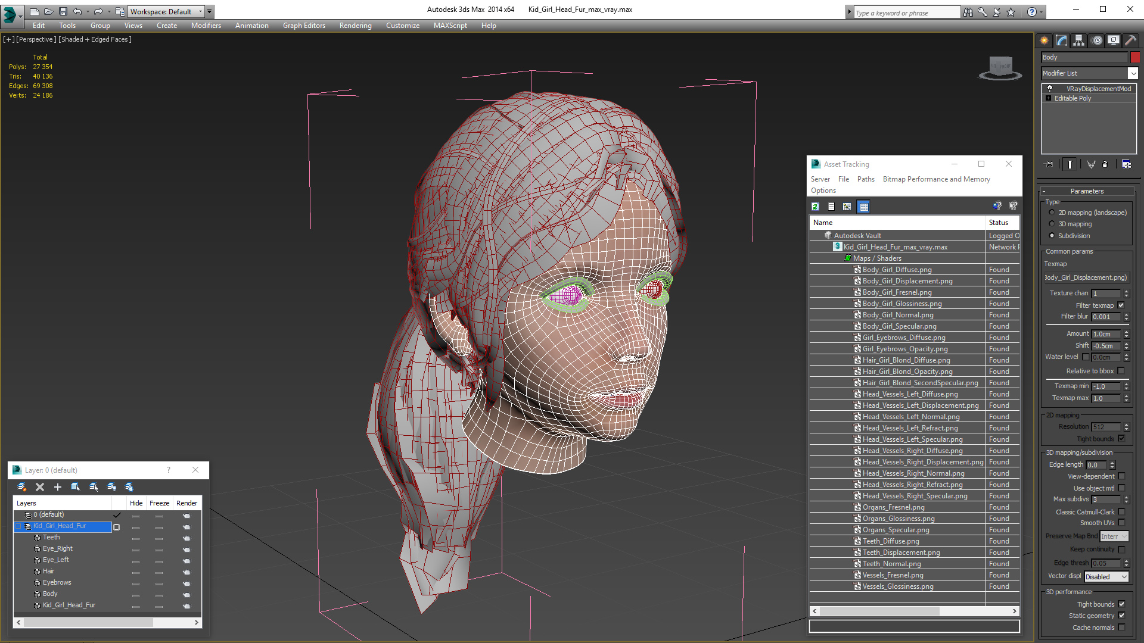This screenshot has width=1144, height=643.
Task: Click Create New Layer icon in Layer dialog
Action: click(22, 487)
